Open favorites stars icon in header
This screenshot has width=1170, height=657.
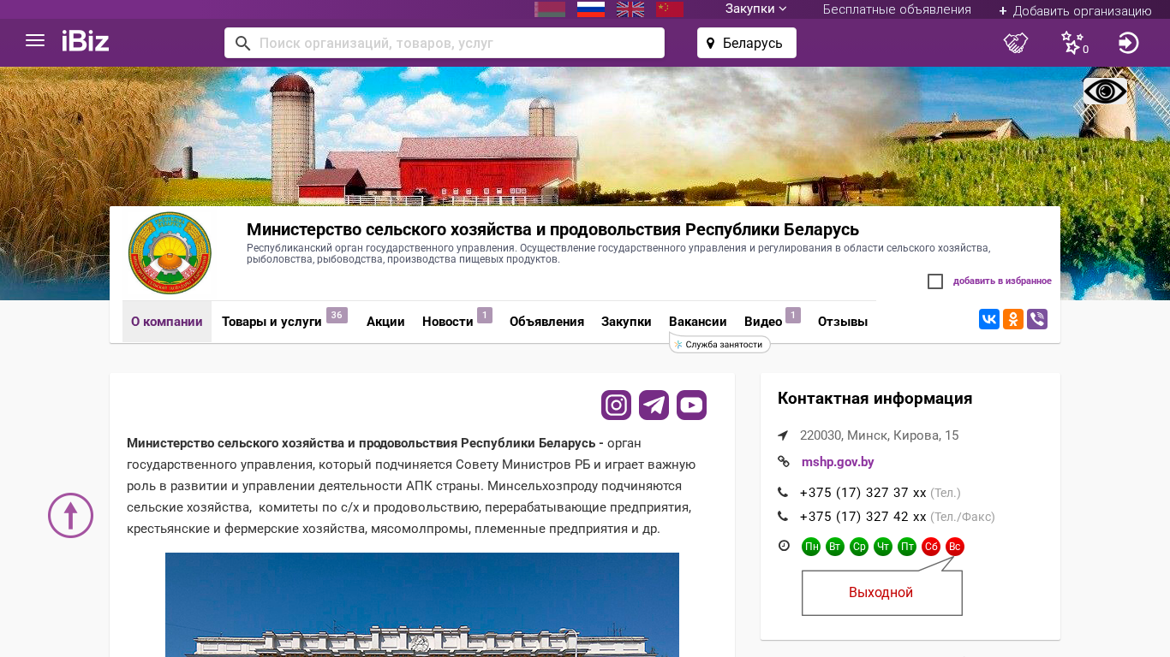1073,43
